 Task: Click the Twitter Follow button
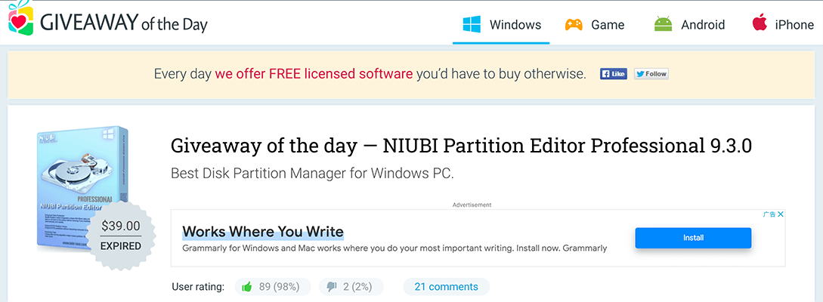[x=651, y=74]
